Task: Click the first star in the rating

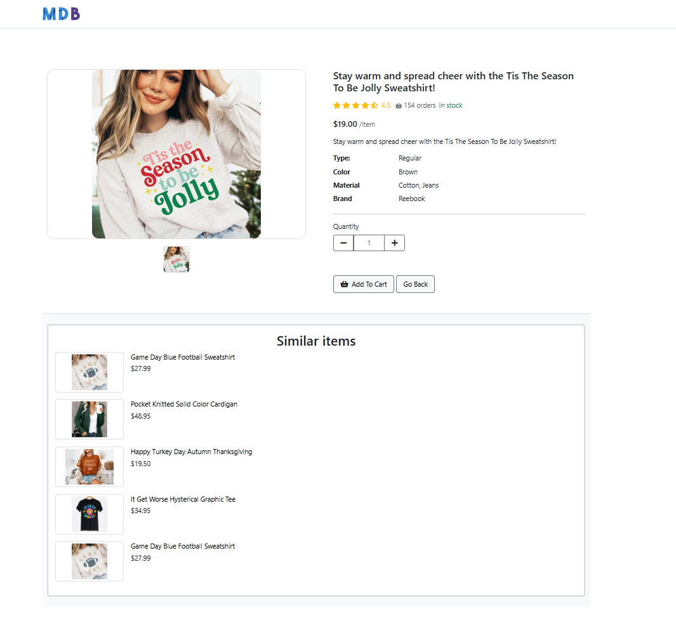Action: (x=337, y=105)
